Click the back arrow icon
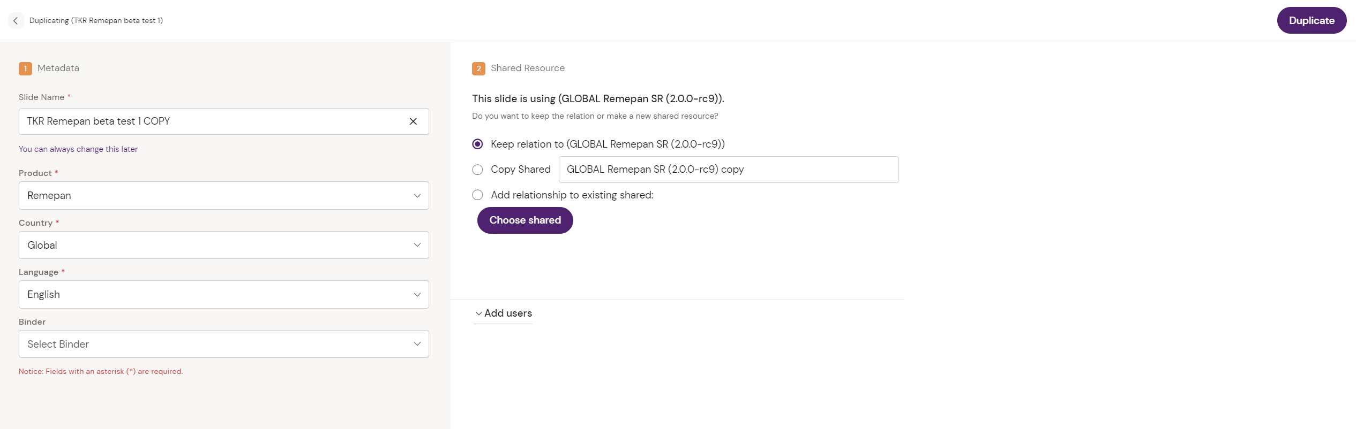This screenshot has height=429, width=1356. [x=16, y=21]
